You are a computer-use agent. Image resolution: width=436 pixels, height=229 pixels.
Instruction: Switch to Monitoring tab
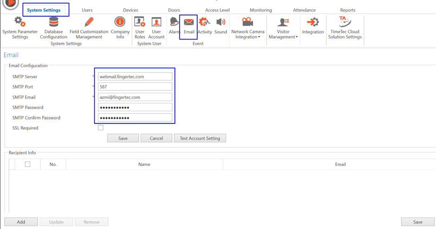(x=261, y=10)
